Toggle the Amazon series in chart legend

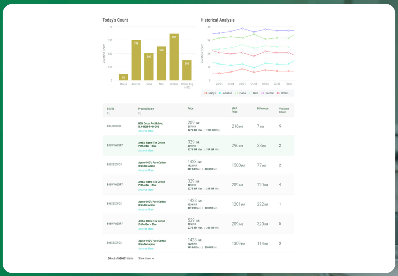(x=225, y=93)
